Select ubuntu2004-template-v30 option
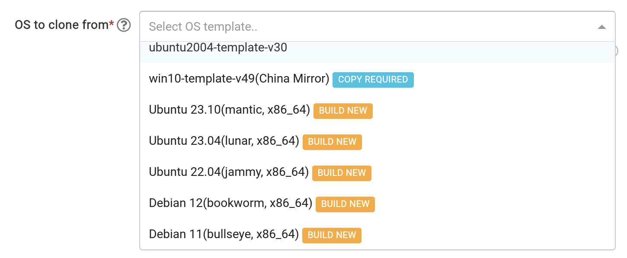 pos(218,48)
